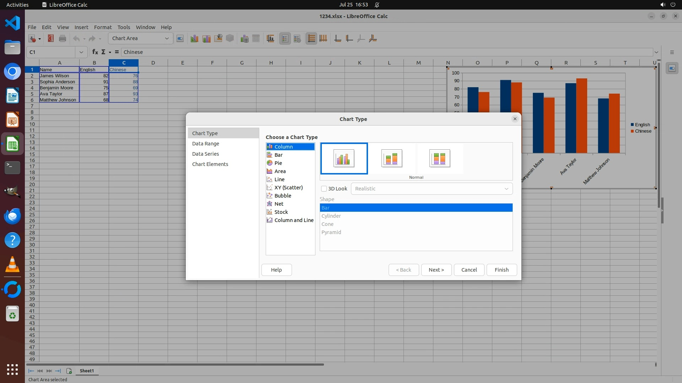Click the Titles toolbar icon
This screenshot has height=383, width=682.
(270, 39)
